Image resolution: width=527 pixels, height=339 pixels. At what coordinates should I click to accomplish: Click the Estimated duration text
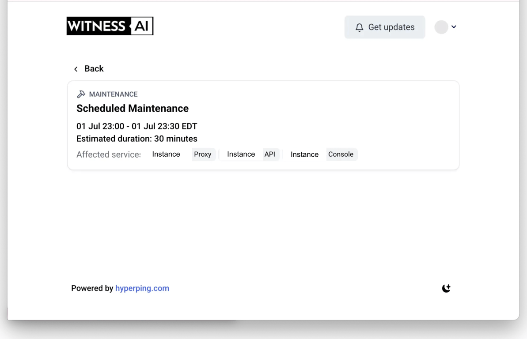pos(136,139)
